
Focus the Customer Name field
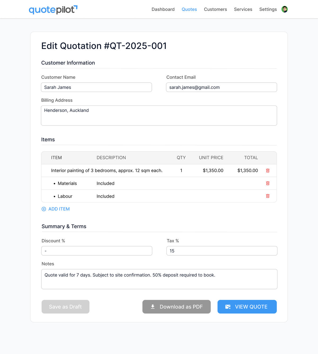[x=96, y=87]
